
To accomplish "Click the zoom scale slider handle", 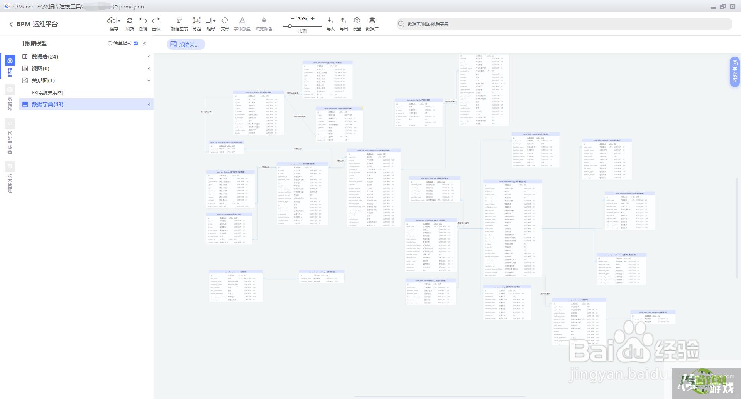I will click(290, 26).
